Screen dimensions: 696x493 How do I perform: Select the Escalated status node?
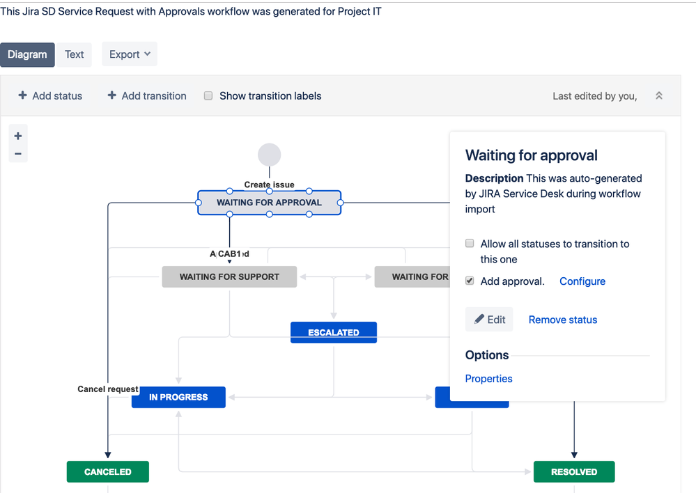[x=334, y=332]
